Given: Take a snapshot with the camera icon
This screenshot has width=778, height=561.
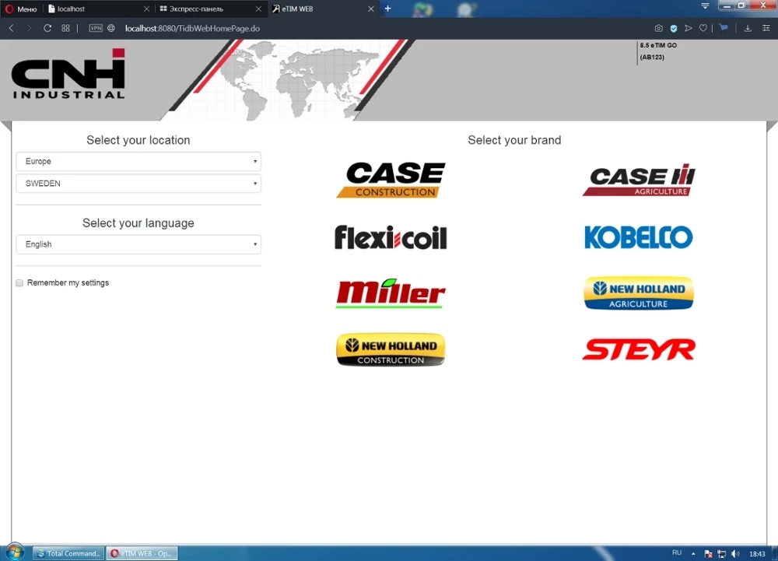Looking at the screenshot, I should click(x=658, y=28).
